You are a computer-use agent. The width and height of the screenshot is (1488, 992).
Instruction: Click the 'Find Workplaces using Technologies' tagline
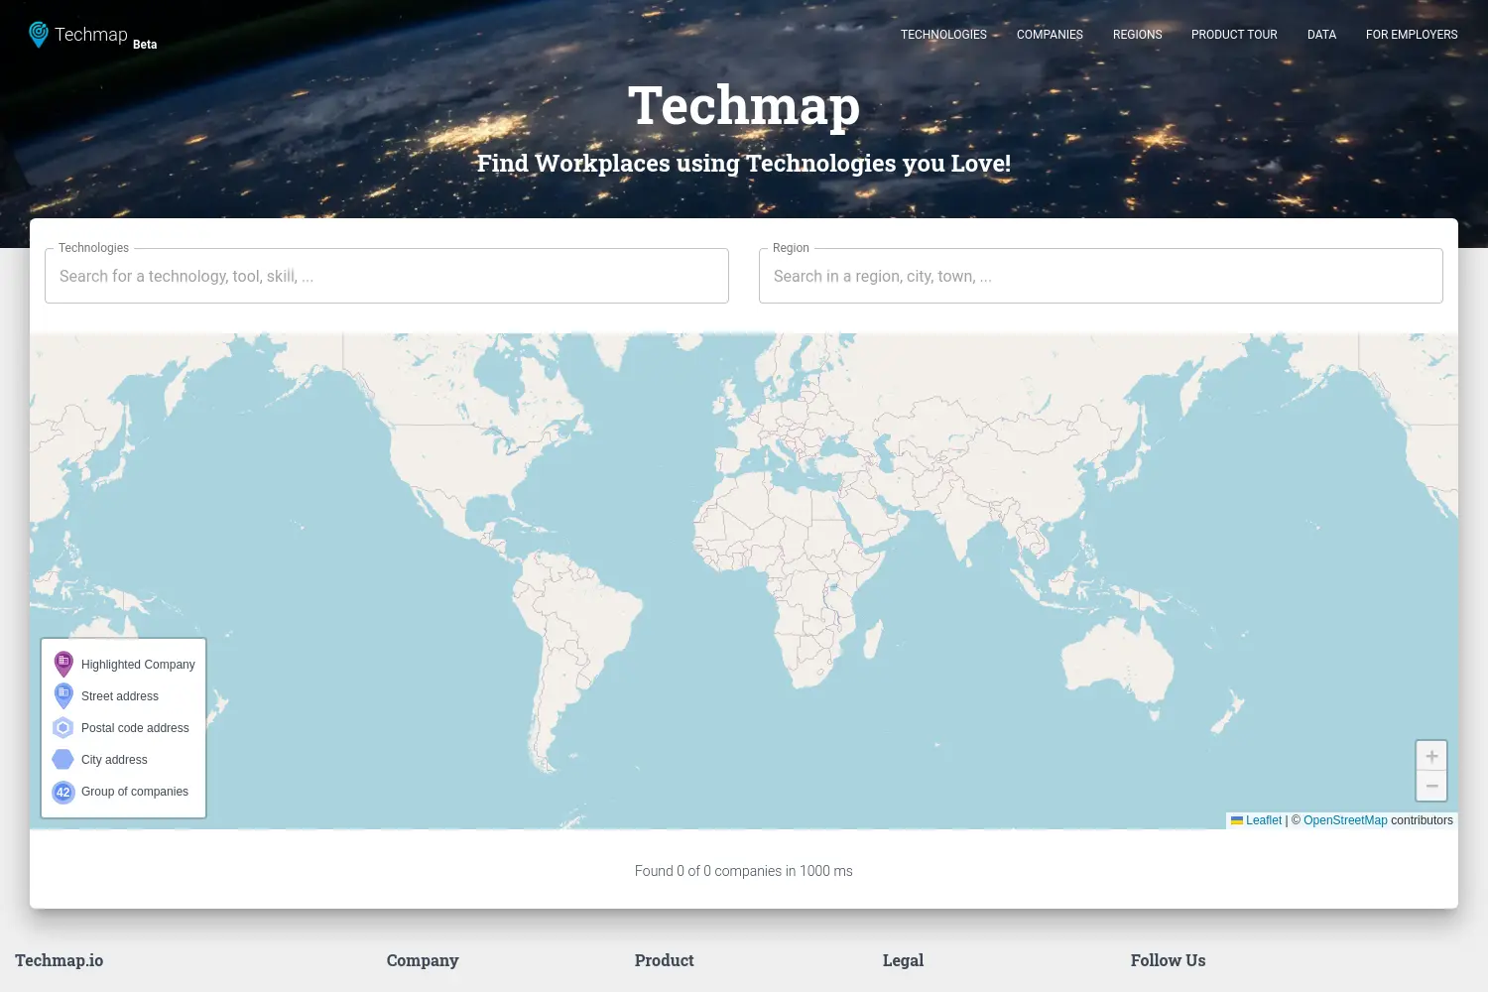coord(744,164)
